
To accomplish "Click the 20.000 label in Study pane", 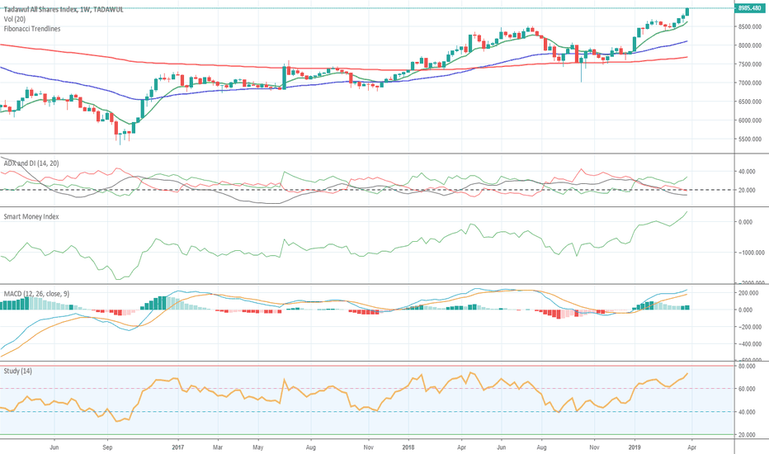I will pos(747,435).
